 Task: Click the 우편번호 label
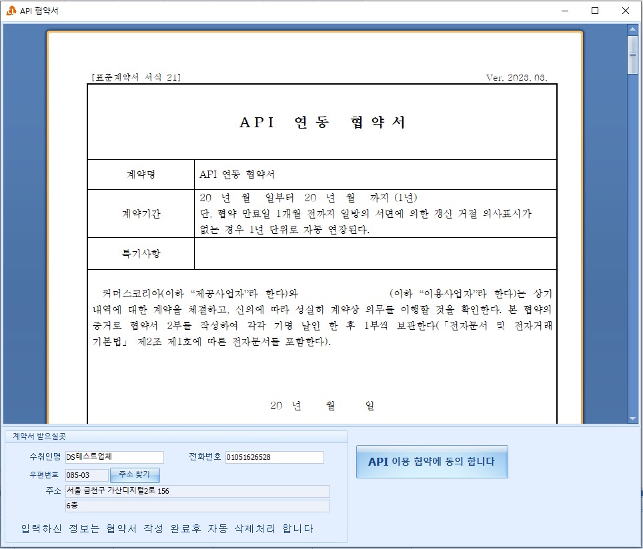44,475
